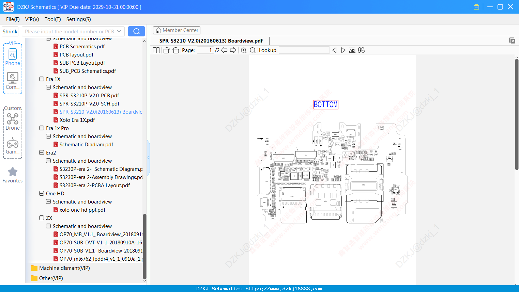Click the blue search button

[136, 31]
